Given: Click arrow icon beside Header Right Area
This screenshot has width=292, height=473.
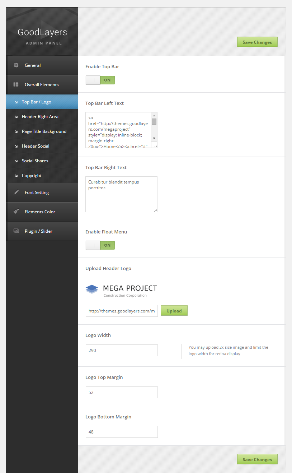Looking at the screenshot, I should (x=16, y=117).
